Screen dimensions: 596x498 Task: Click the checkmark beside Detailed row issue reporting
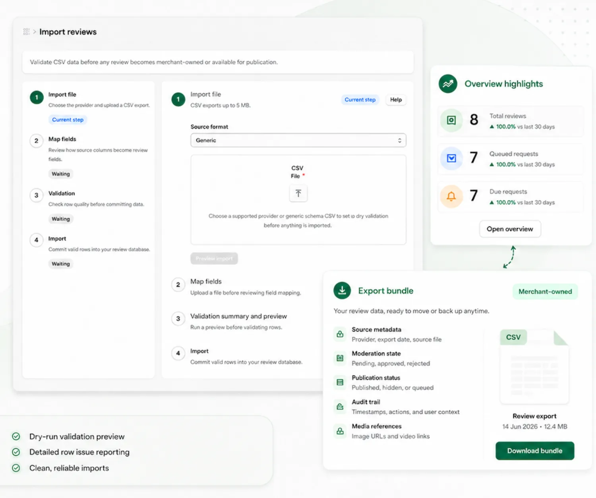16,452
